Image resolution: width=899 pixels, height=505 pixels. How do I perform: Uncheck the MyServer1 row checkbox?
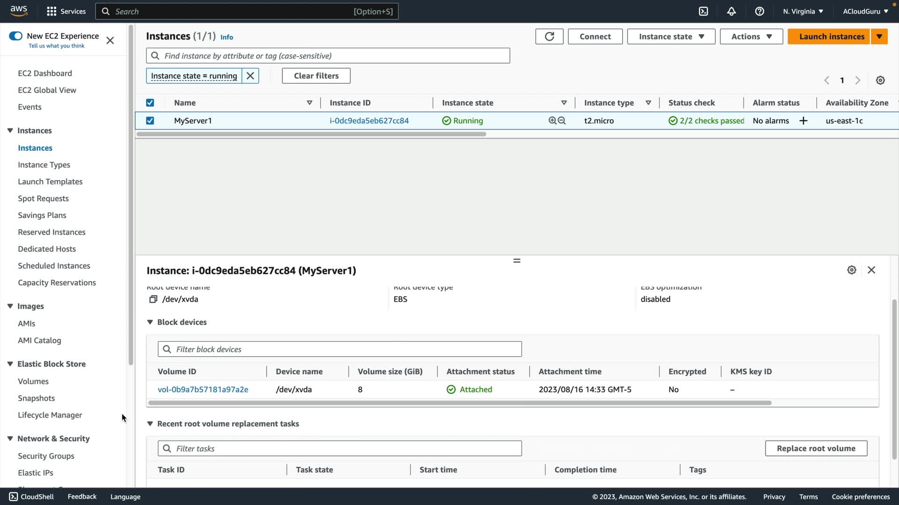(150, 121)
